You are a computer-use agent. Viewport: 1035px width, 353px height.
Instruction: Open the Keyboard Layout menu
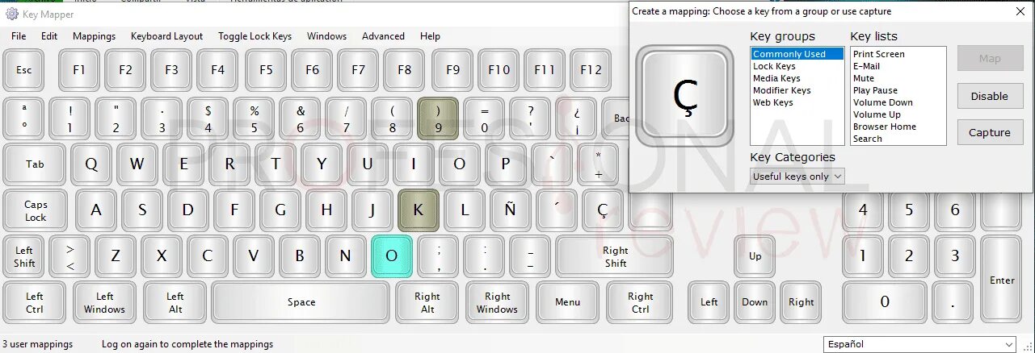point(166,36)
